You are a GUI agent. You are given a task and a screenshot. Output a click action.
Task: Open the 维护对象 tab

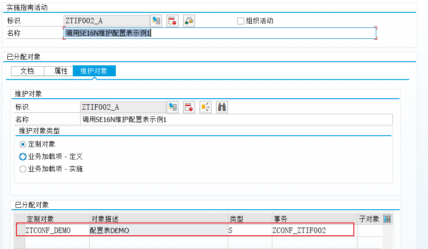(94, 71)
